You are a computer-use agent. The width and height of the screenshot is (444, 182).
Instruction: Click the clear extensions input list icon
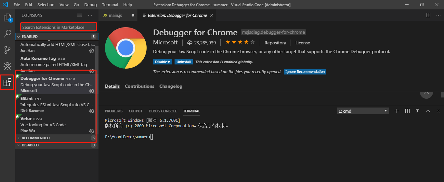tap(80, 15)
